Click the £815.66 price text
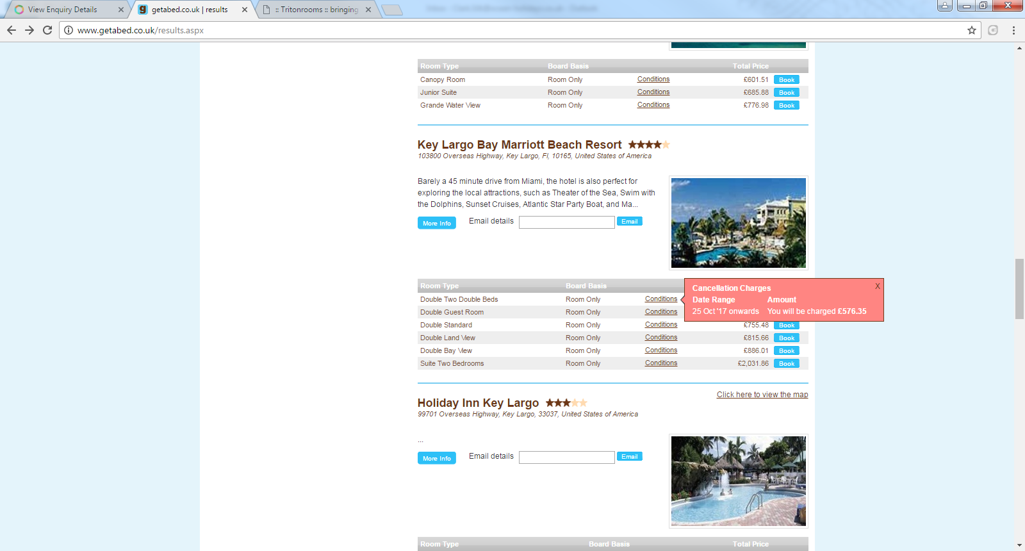1025x551 pixels. tap(756, 338)
